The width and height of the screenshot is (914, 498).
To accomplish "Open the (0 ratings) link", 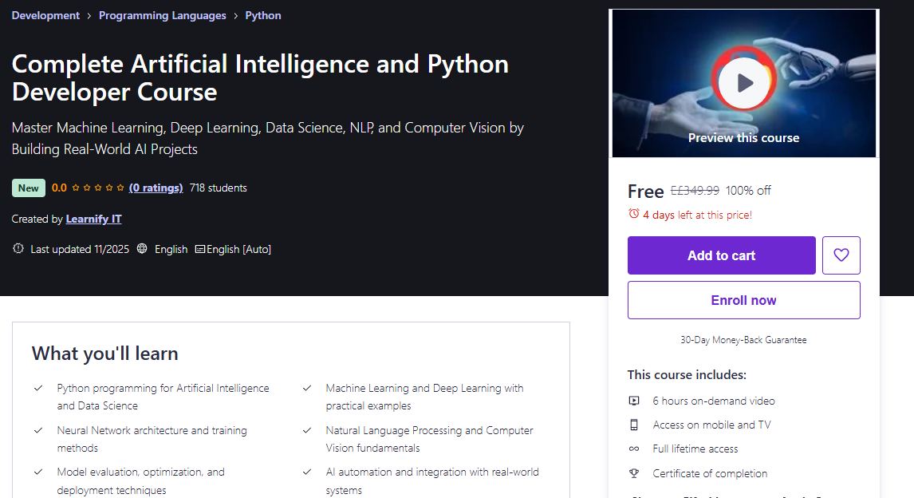I will pyautogui.click(x=156, y=188).
